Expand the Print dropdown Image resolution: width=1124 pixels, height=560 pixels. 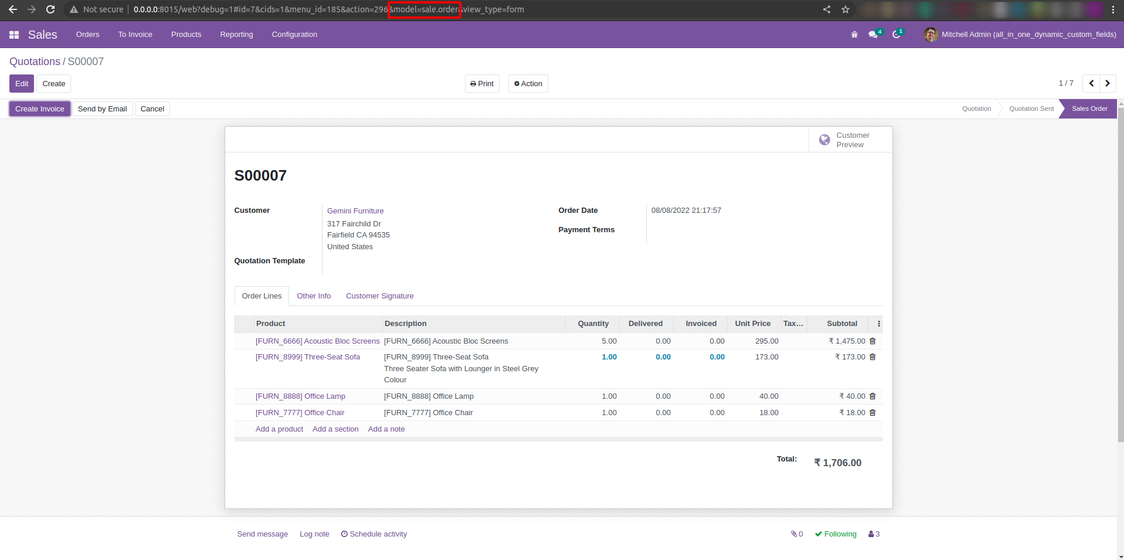(x=482, y=84)
